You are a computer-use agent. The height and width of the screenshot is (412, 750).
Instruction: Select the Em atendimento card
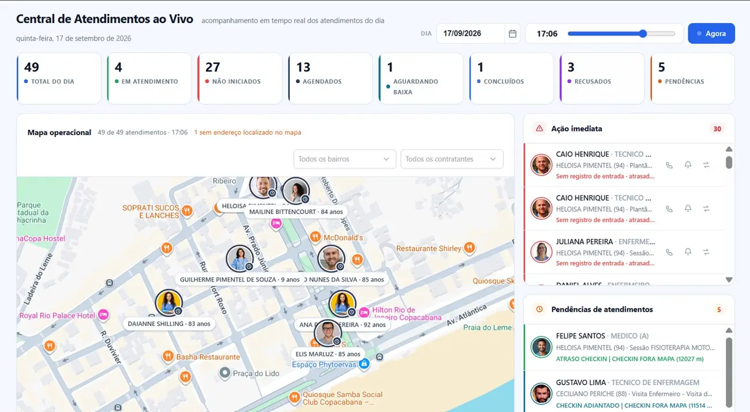coord(149,78)
